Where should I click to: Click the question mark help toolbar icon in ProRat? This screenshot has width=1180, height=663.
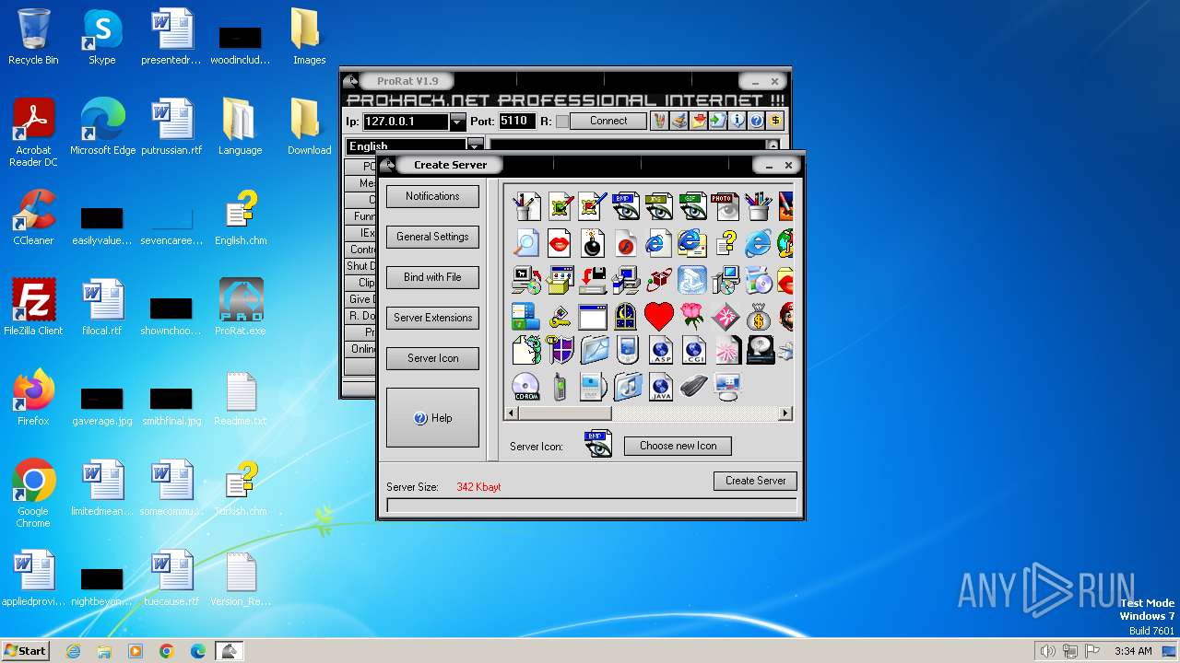pyautogui.click(x=756, y=121)
